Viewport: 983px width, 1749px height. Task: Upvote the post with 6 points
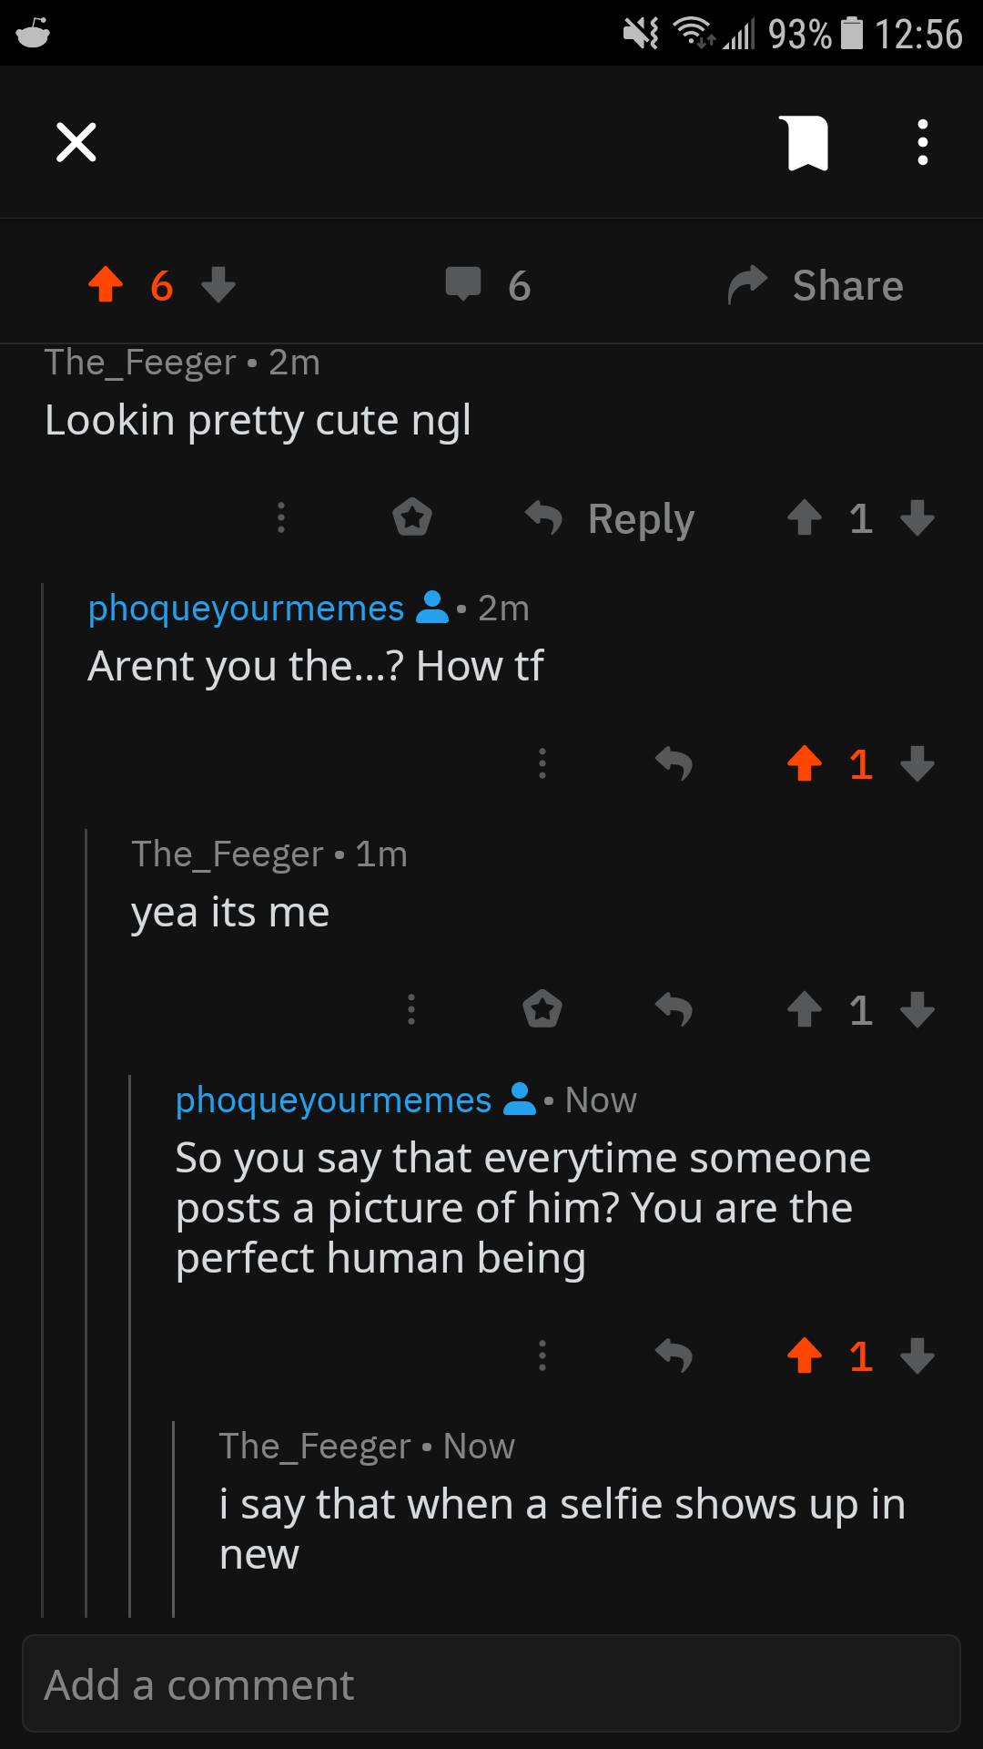pyautogui.click(x=106, y=284)
